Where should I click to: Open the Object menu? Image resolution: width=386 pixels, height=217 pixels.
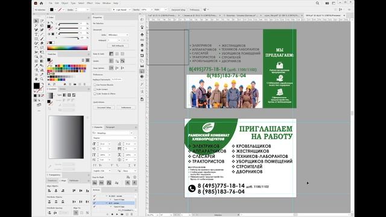click(65, 3)
